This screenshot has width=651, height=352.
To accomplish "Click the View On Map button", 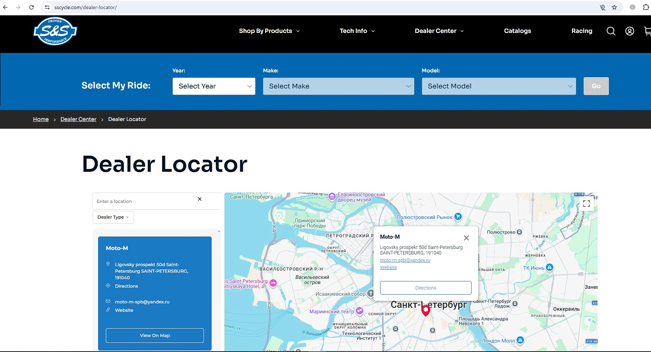I will click(155, 336).
